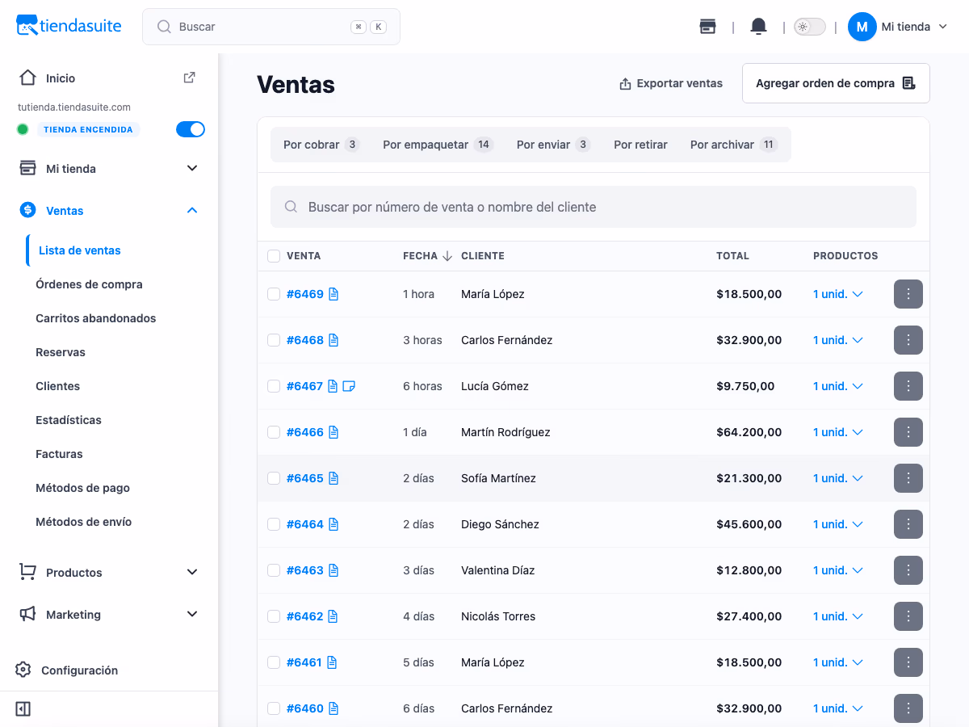Switch to Por retirar tab
969x727 pixels.
pos(640,145)
